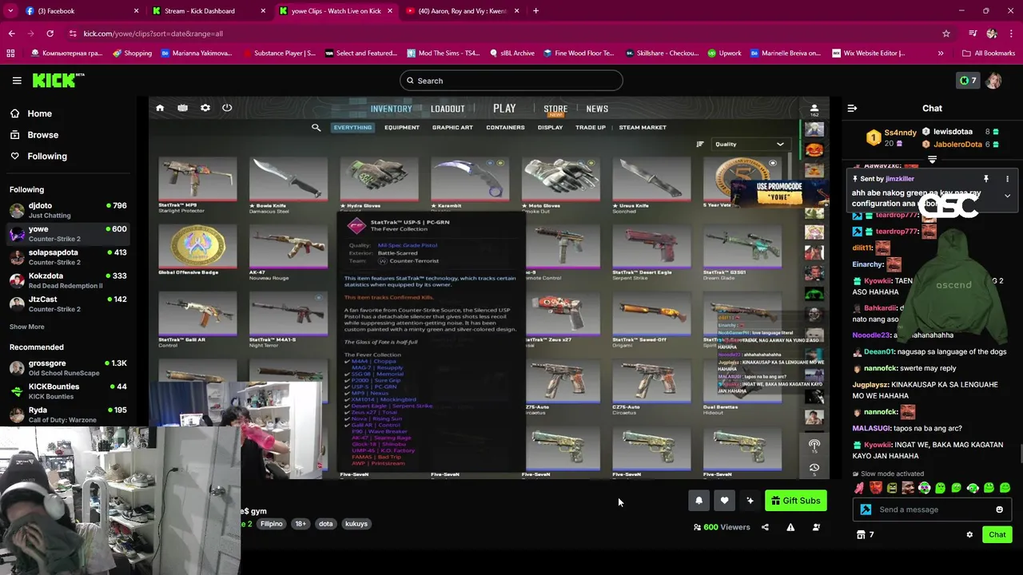Open the chat settings gear
Screen dimensions: 1023x575
(969, 535)
